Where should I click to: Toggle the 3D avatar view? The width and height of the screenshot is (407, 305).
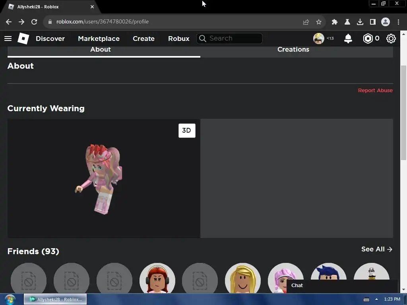187,130
